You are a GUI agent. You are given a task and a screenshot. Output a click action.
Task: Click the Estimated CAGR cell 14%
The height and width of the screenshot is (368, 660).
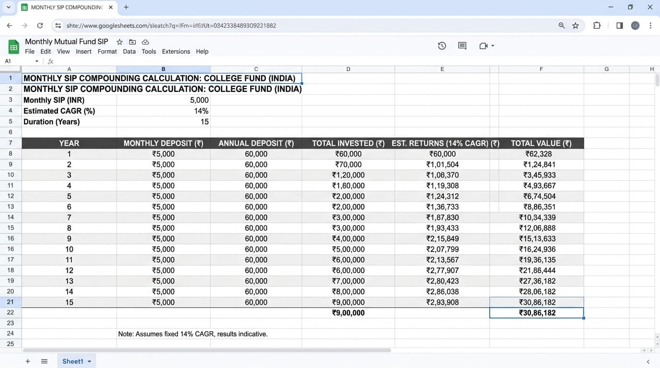(x=164, y=111)
